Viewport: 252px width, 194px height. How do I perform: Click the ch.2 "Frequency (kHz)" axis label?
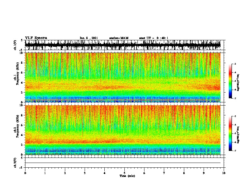pyautogui.click(x=17, y=126)
